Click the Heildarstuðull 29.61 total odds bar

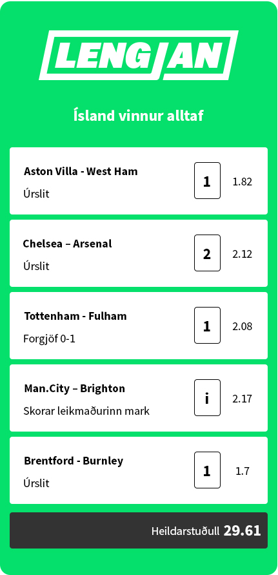(139, 530)
